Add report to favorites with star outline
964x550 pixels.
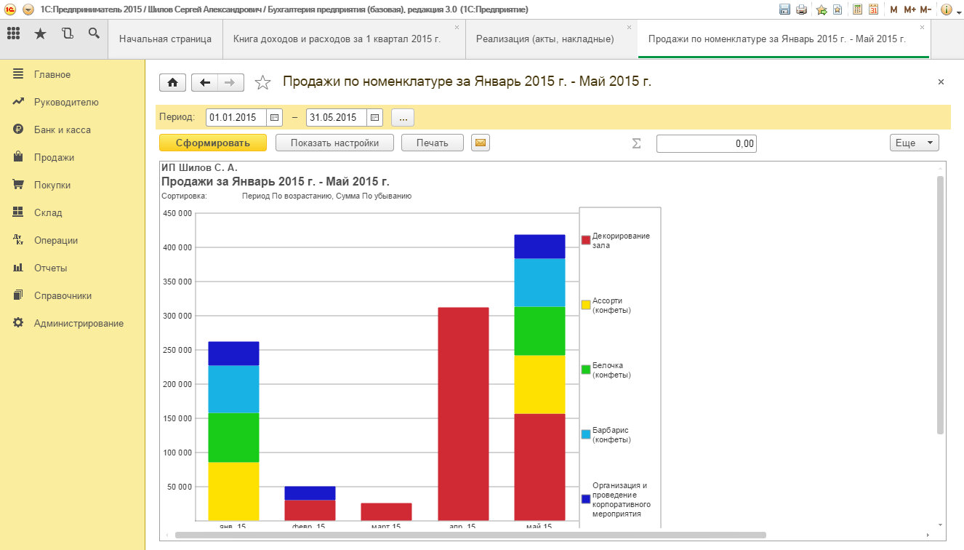click(x=262, y=83)
